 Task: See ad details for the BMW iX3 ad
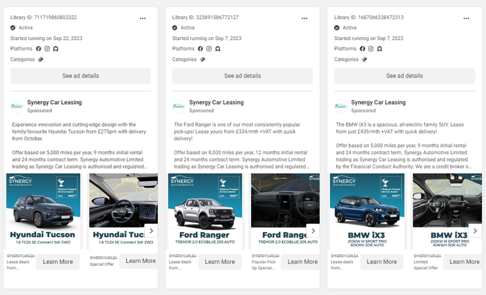coord(405,76)
